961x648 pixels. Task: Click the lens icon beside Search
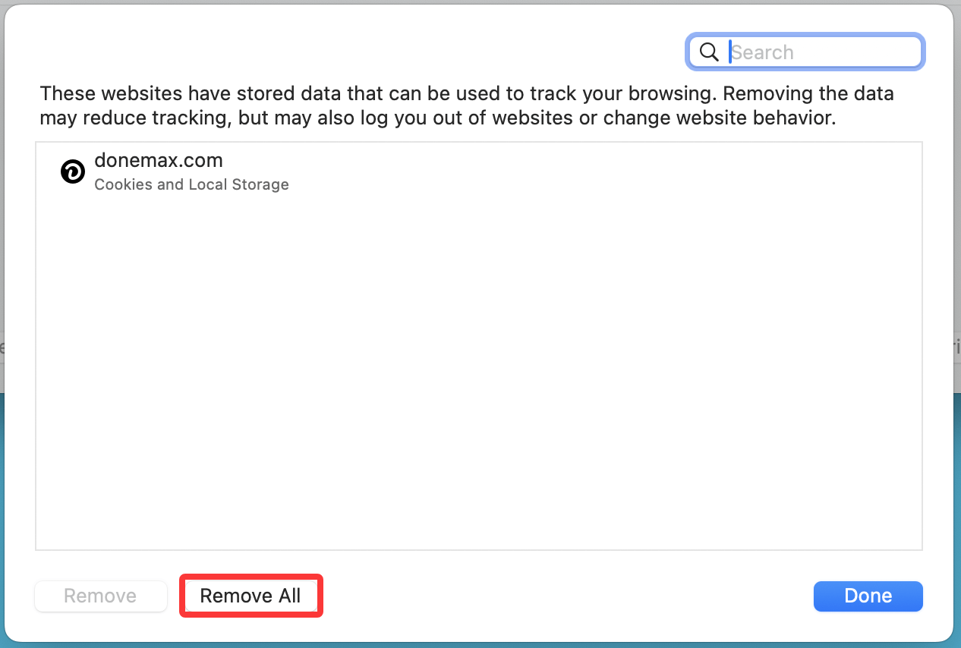point(709,52)
